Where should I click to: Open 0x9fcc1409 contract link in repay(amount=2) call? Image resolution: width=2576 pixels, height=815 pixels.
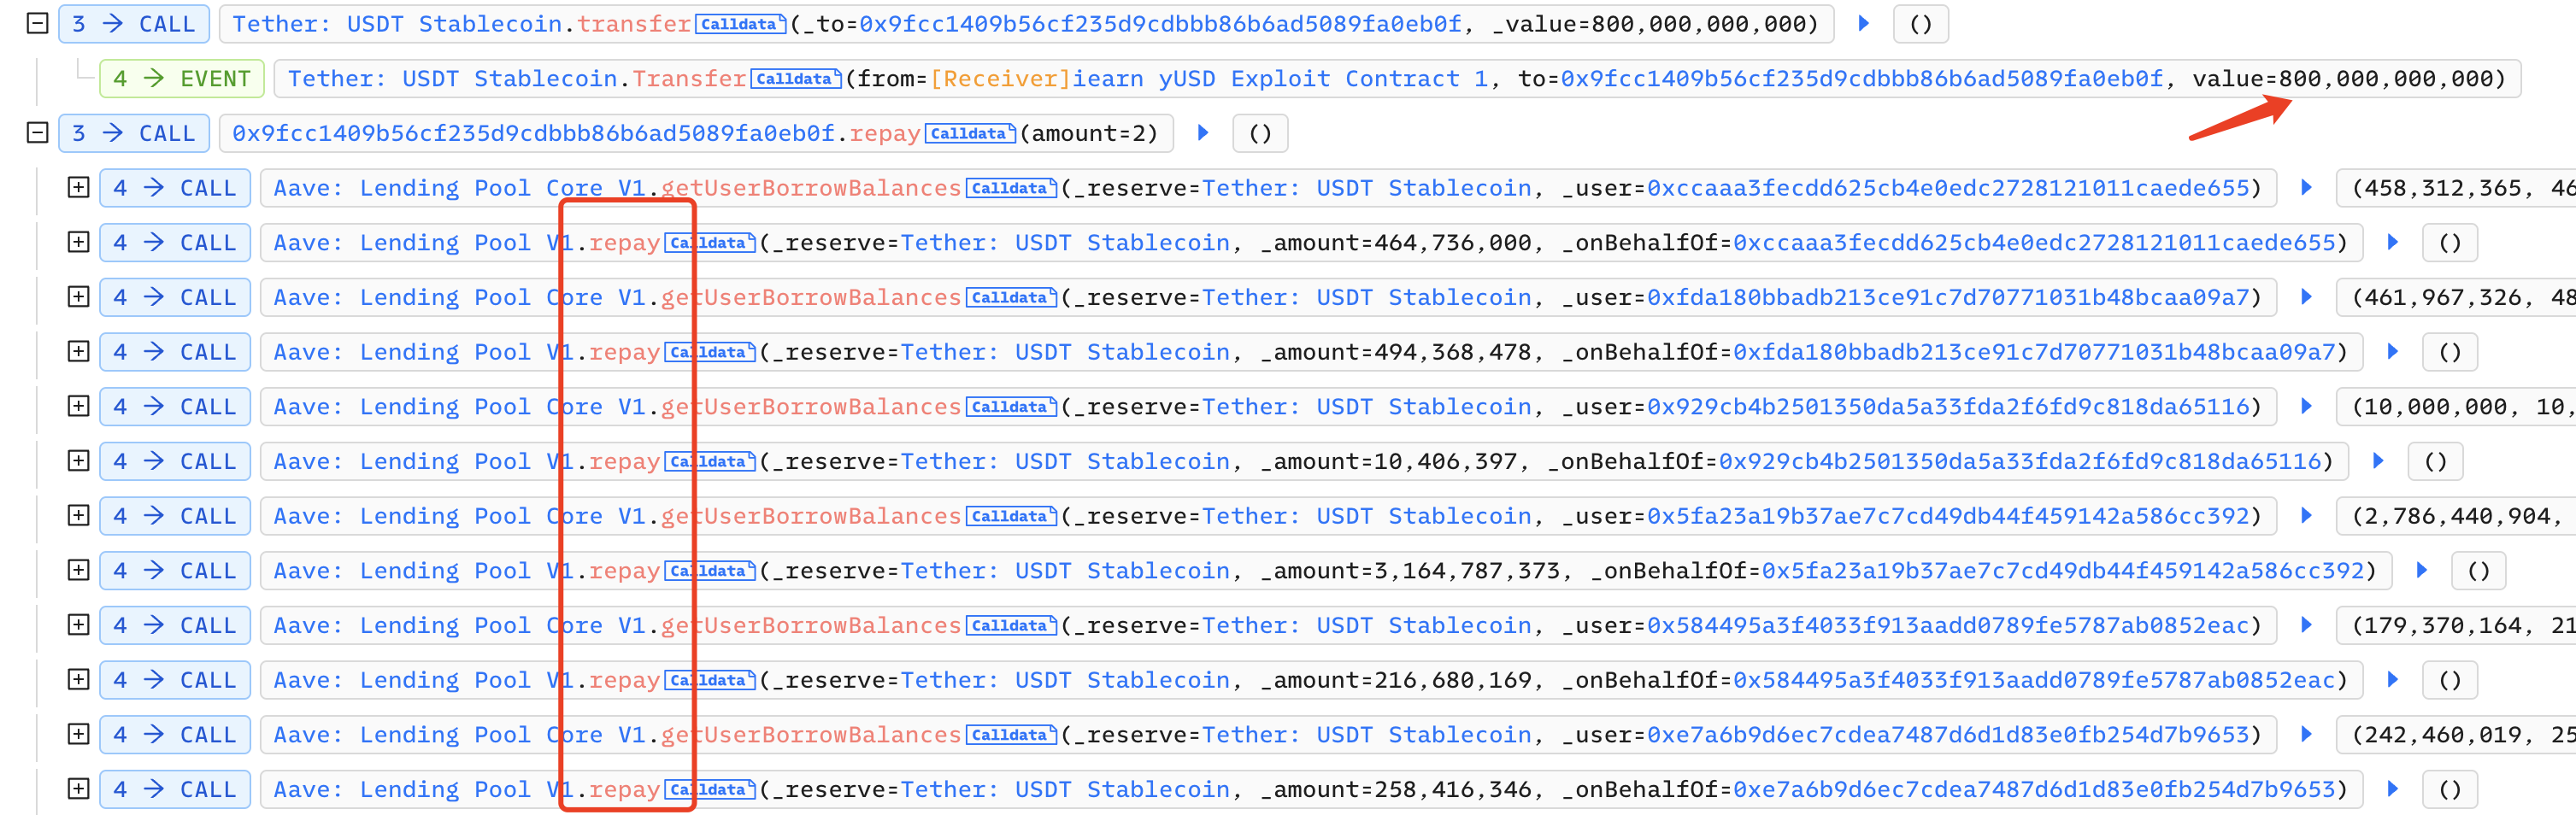pos(533,133)
